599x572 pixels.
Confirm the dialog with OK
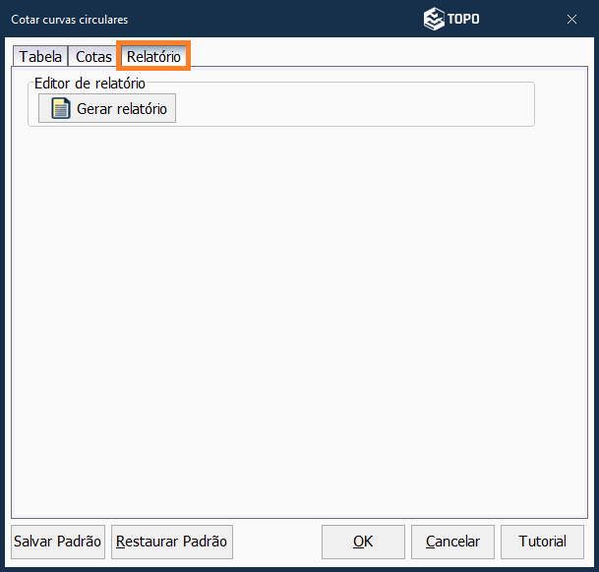point(363,542)
